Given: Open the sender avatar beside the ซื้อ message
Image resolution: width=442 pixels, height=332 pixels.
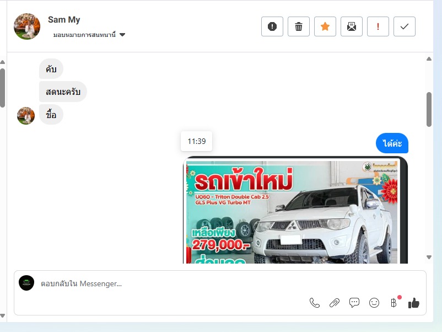Looking at the screenshot, I should click(26, 116).
